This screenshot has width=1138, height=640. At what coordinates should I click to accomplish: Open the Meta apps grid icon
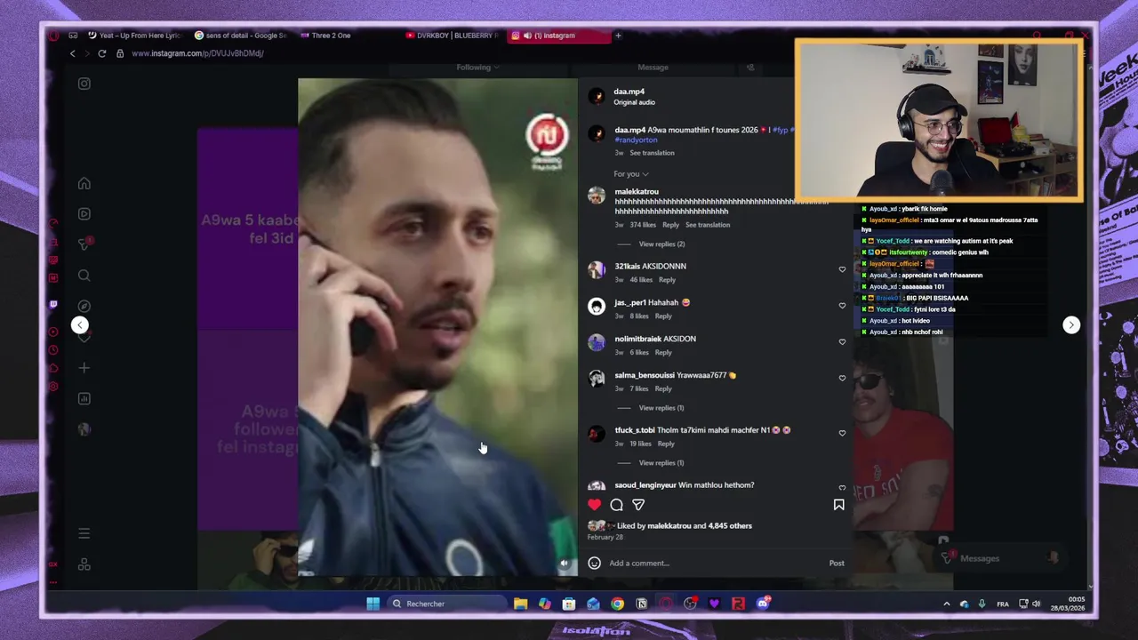pos(84,564)
